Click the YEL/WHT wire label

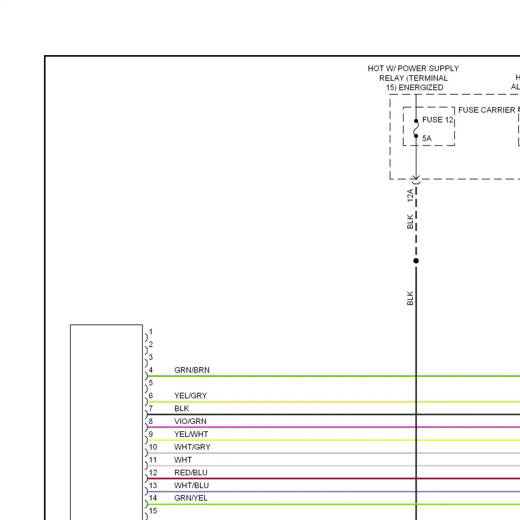191,434
